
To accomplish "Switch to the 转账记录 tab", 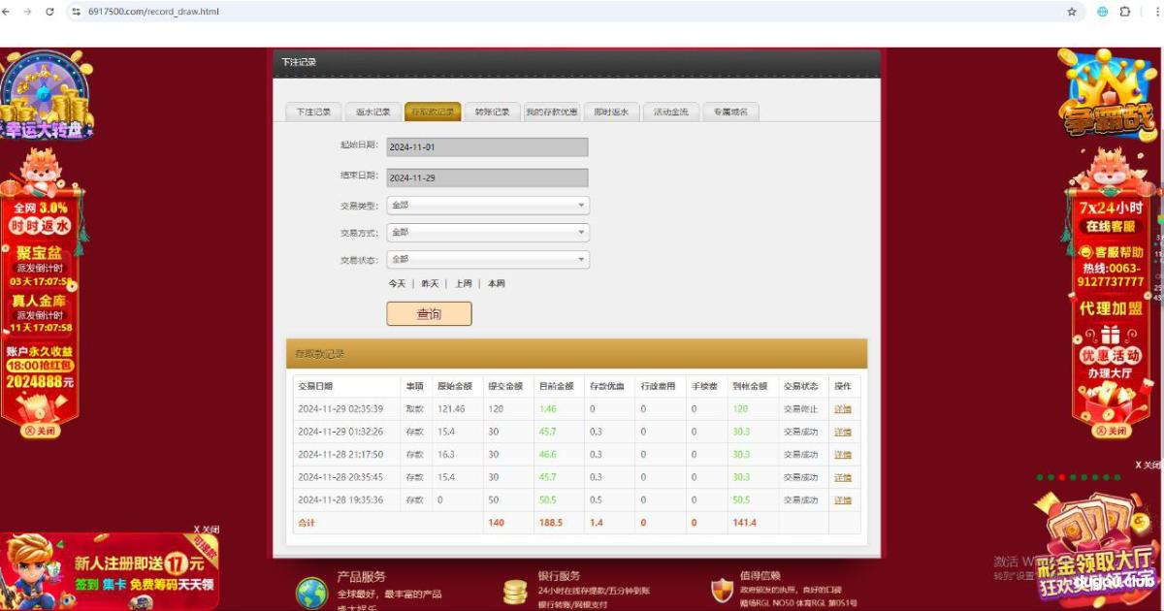I will click(x=494, y=111).
